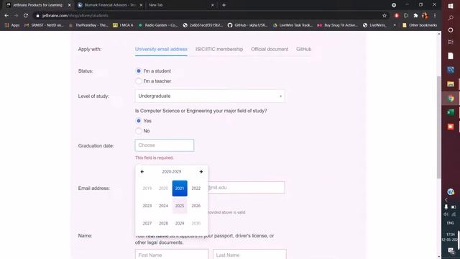
Task: Open the notification center icon
Action: 451,250
